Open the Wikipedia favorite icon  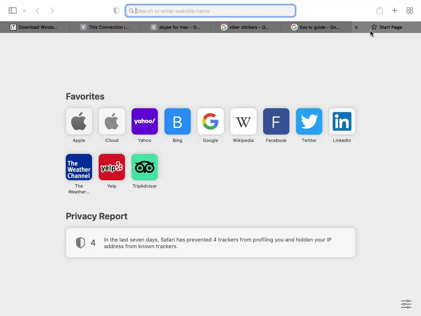243,121
